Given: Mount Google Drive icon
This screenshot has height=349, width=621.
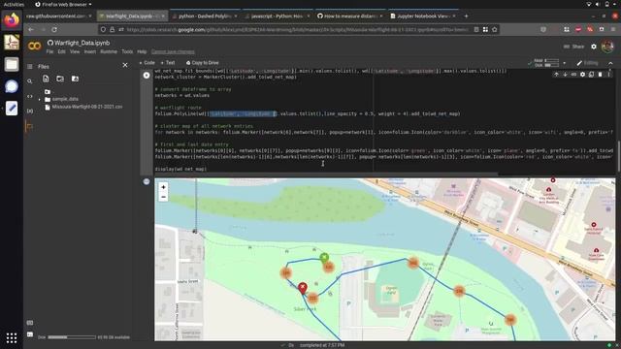Looking at the screenshot, I should pos(75,79).
